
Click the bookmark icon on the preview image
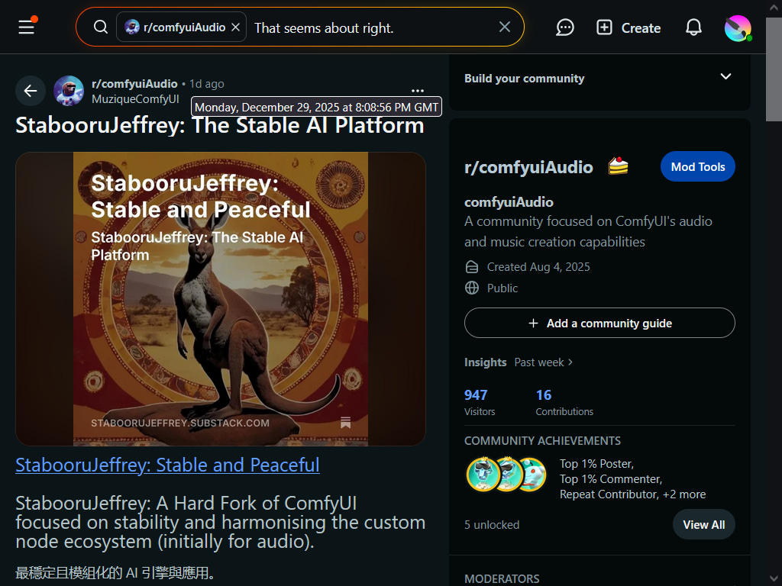click(346, 423)
